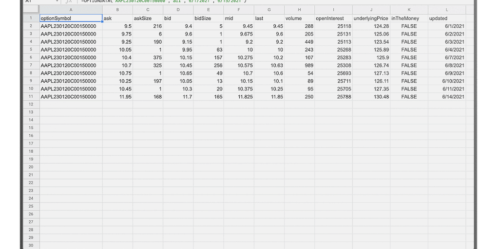This screenshot has width=499, height=249.
Task: Click the 'askSize' header cell
Action: [x=148, y=18]
